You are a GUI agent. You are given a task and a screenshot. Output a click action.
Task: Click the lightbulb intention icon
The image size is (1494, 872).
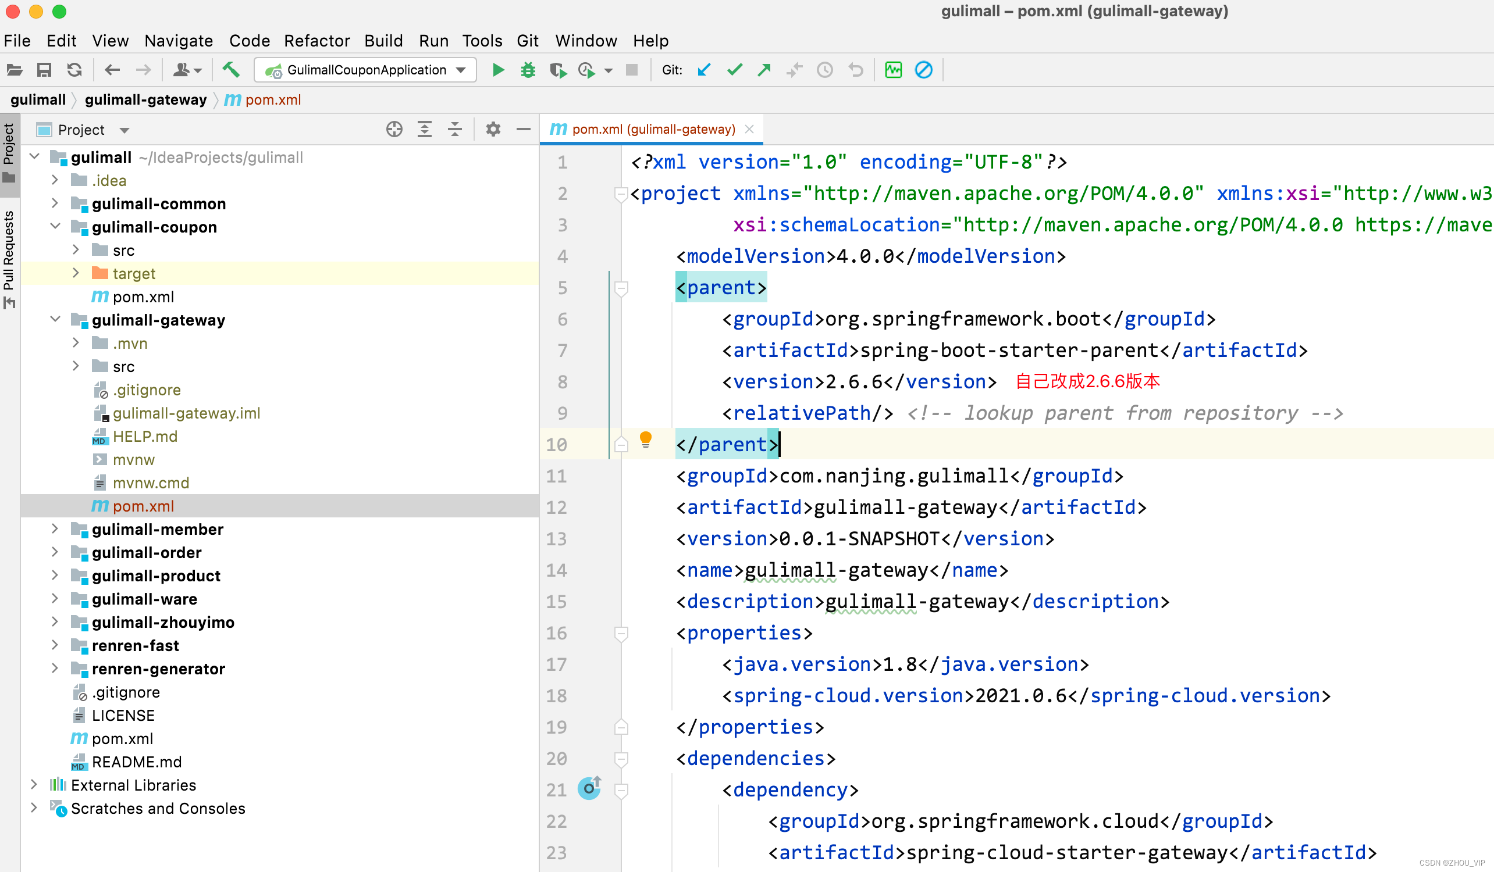coord(646,439)
